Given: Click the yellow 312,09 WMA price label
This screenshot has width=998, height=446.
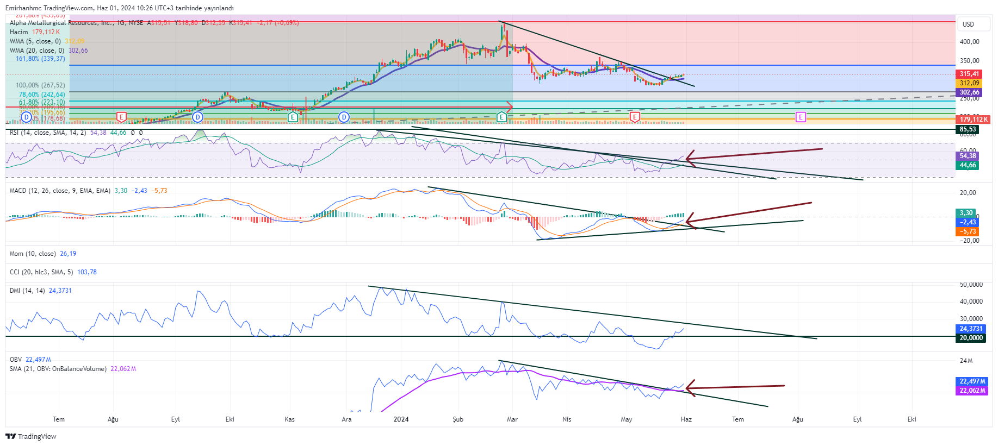Looking at the screenshot, I should [969, 83].
